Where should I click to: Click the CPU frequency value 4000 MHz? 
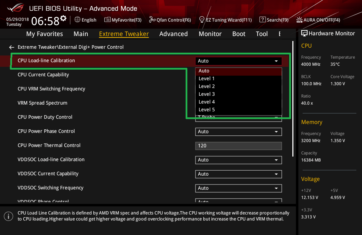(x=311, y=64)
